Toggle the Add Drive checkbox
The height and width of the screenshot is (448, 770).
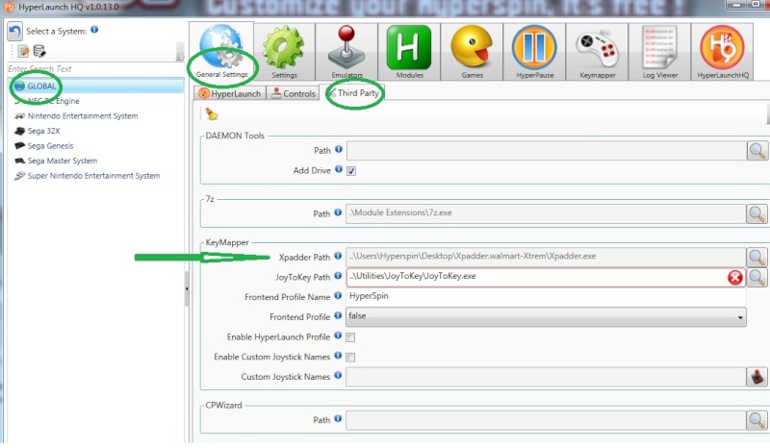point(351,171)
